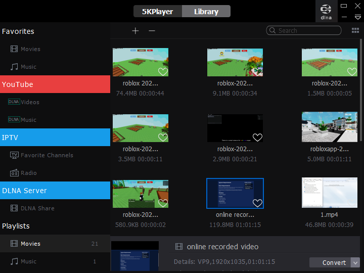Open the title bar dropdown menu arrow

click(358, 17)
